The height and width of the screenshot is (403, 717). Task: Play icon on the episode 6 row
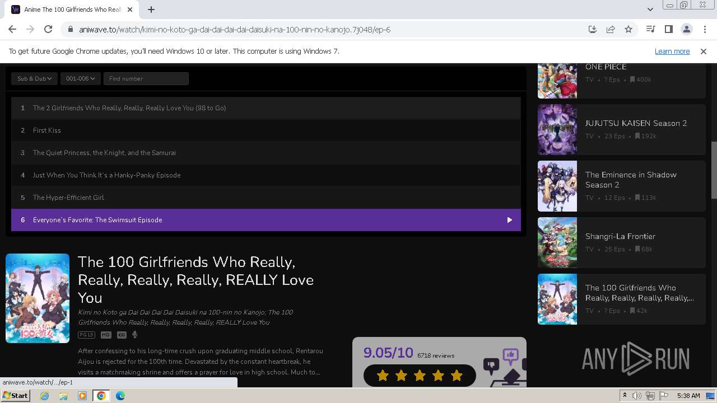[x=509, y=220]
